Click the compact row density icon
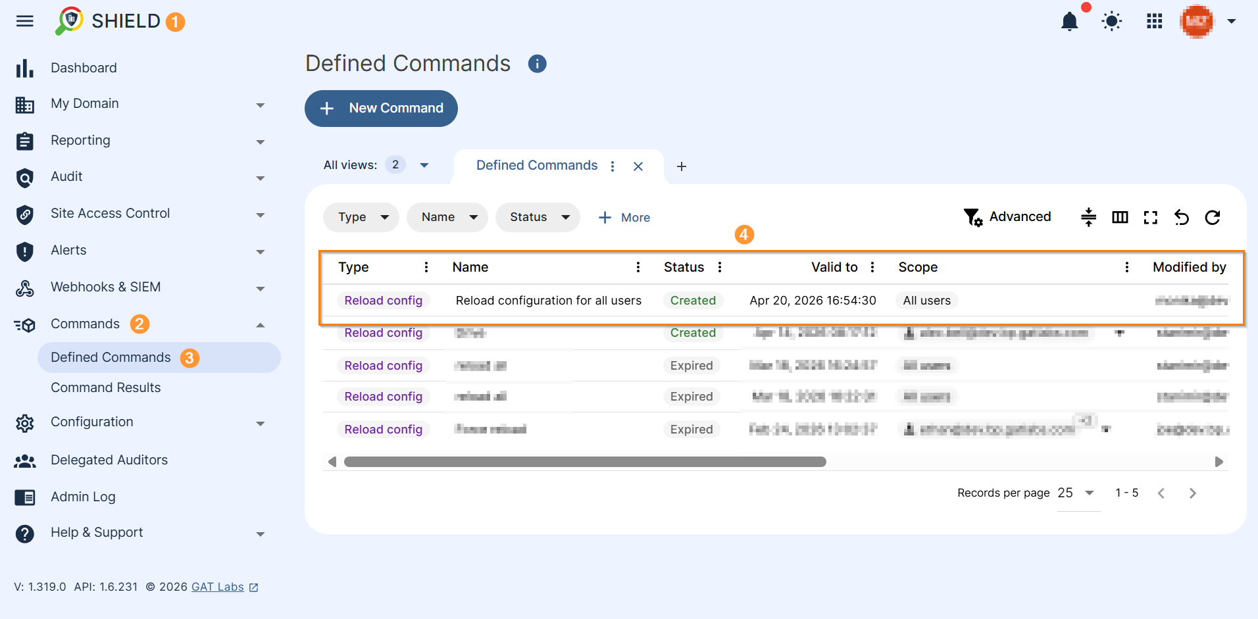The width and height of the screenshot is (1258, 619). (1088, 217)
